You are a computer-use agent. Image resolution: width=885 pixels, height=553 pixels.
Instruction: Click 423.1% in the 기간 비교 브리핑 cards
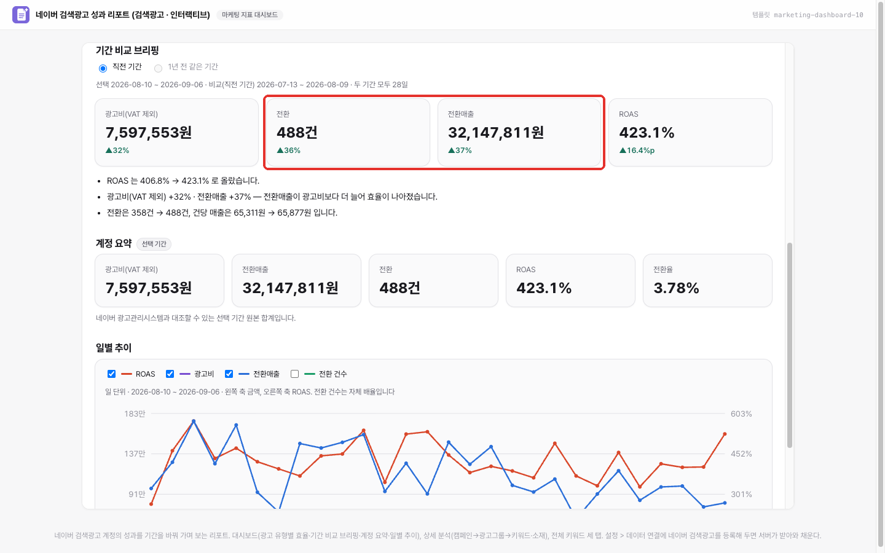click(x=647, y=133)
